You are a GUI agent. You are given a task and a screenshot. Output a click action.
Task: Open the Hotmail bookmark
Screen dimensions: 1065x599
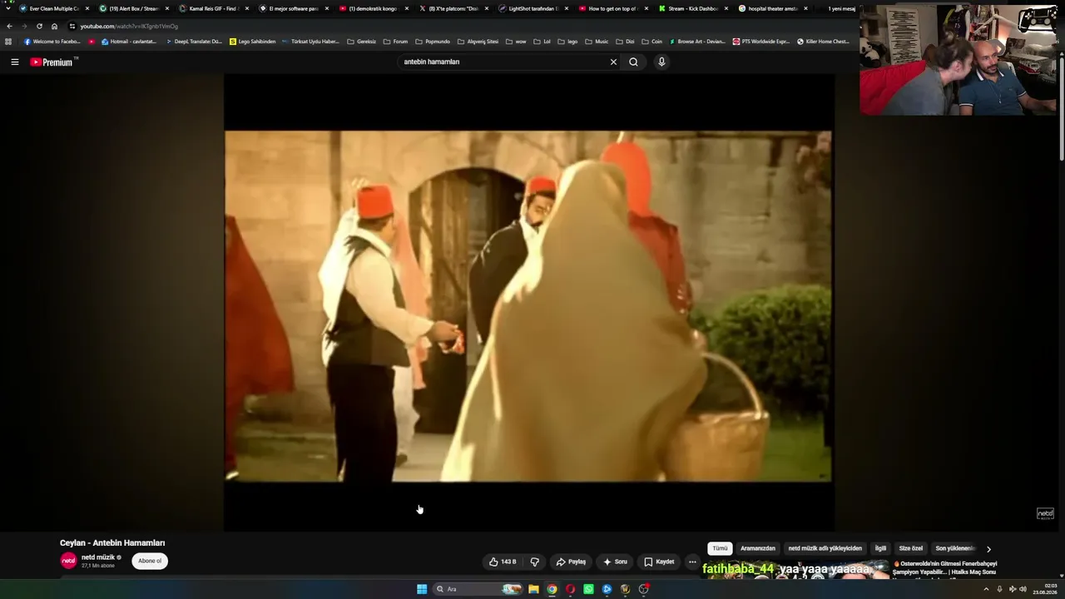pos(129,42)
